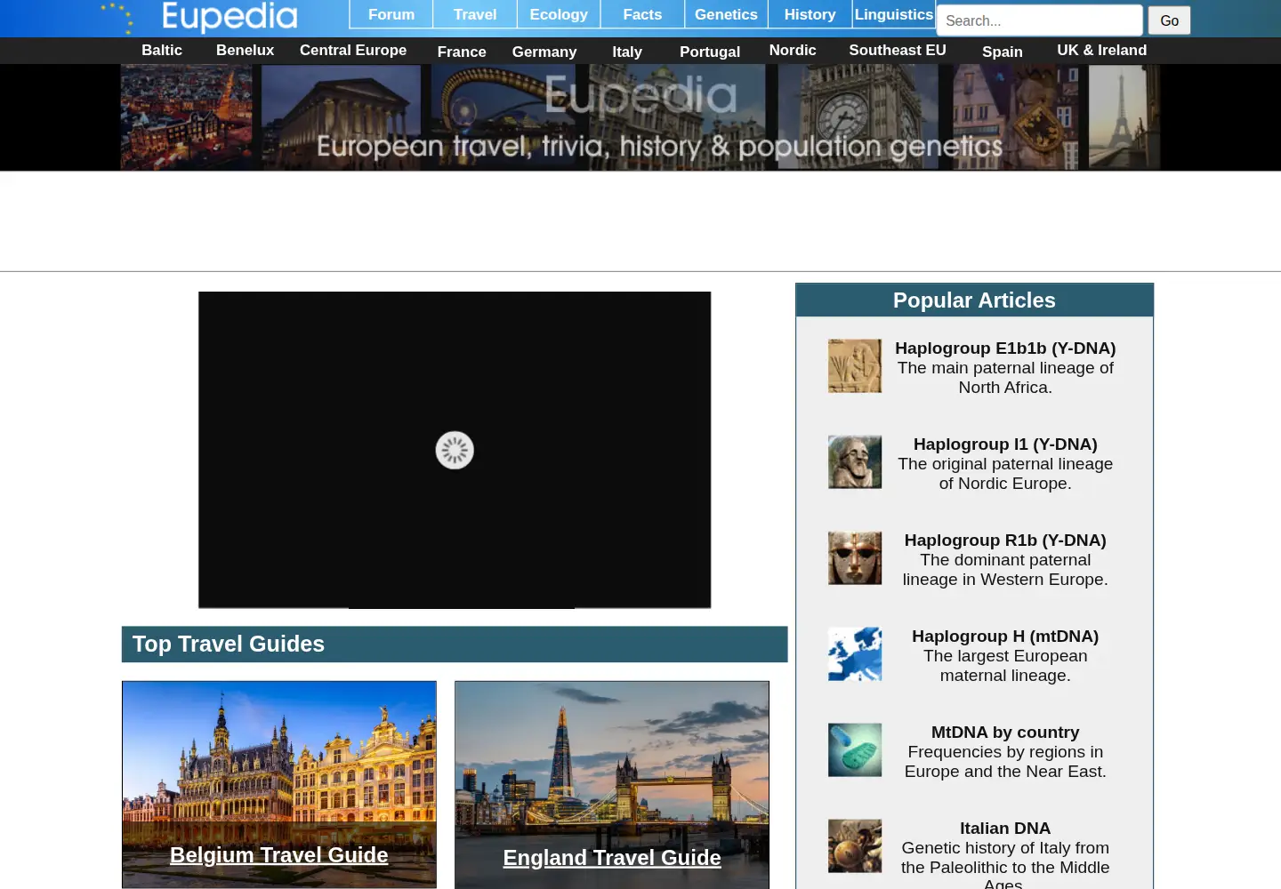Open the Baltic region menu
1281x889 pixels.
pyautogui.click(x=162, y=51)
